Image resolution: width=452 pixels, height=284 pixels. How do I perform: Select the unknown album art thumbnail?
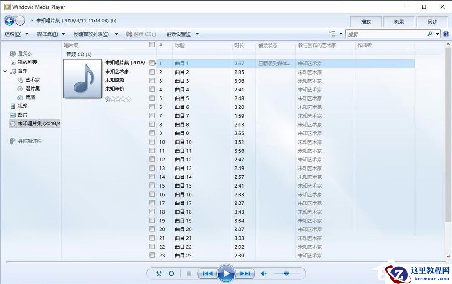82,79
